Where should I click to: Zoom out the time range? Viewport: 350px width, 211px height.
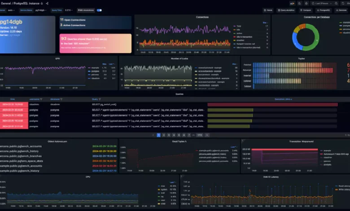point(336,3)
